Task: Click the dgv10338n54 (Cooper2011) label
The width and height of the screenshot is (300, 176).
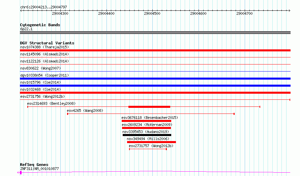Action: pos(44,75)
